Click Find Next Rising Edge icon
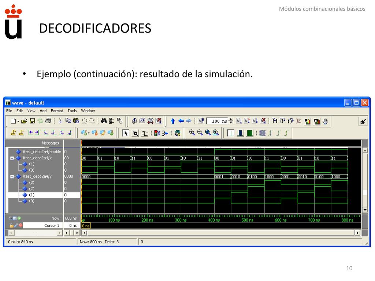 click(70, 132)
